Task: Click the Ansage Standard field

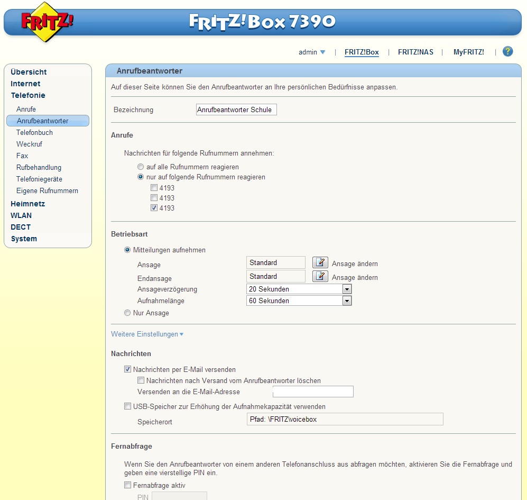Action: coord(275,262)
